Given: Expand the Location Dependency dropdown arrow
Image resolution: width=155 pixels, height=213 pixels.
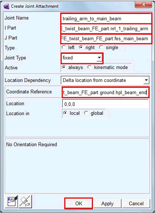Looking at the screenshot, I should click(x=146, y=80).
